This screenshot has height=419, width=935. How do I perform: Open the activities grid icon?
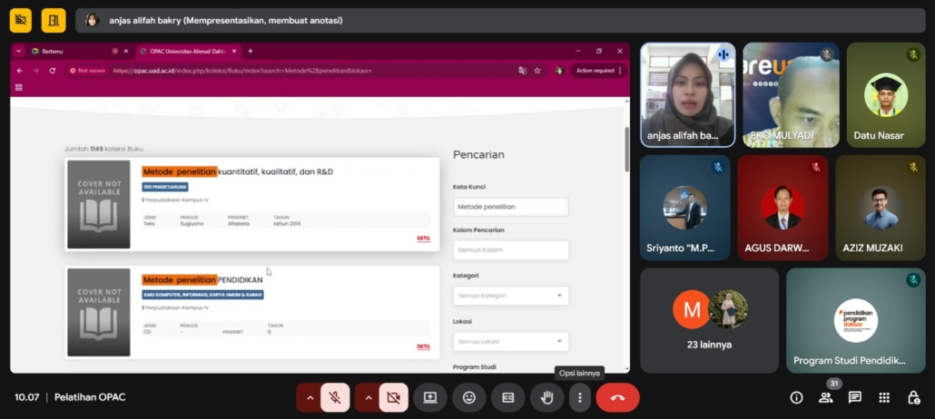tap(884, 397)
